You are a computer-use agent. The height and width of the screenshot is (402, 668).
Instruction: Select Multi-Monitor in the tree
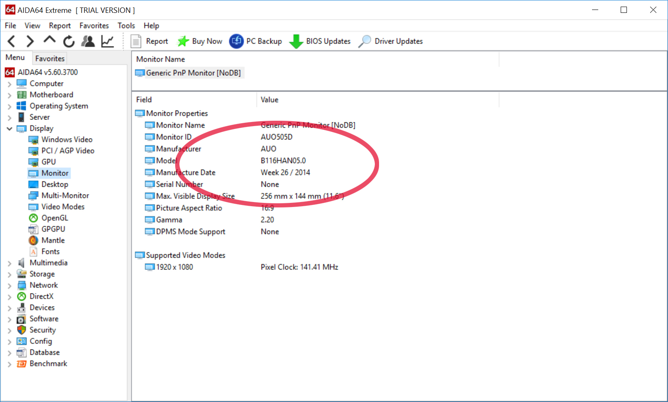(65, 195)
